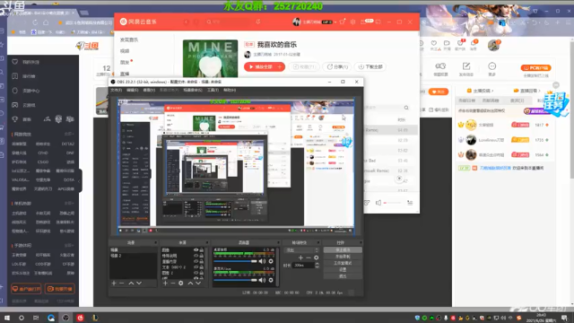Add a new source in OBS sources panel
The height and width of the screenshot is (323, 574).
[x=165, y=284]
